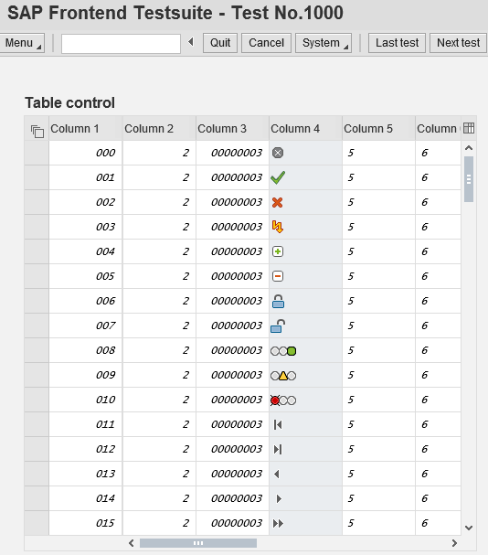Viewport: 488px width, 555px height.
Task: Collapse the command field with triangle arrow
Action: click(191, 42)
